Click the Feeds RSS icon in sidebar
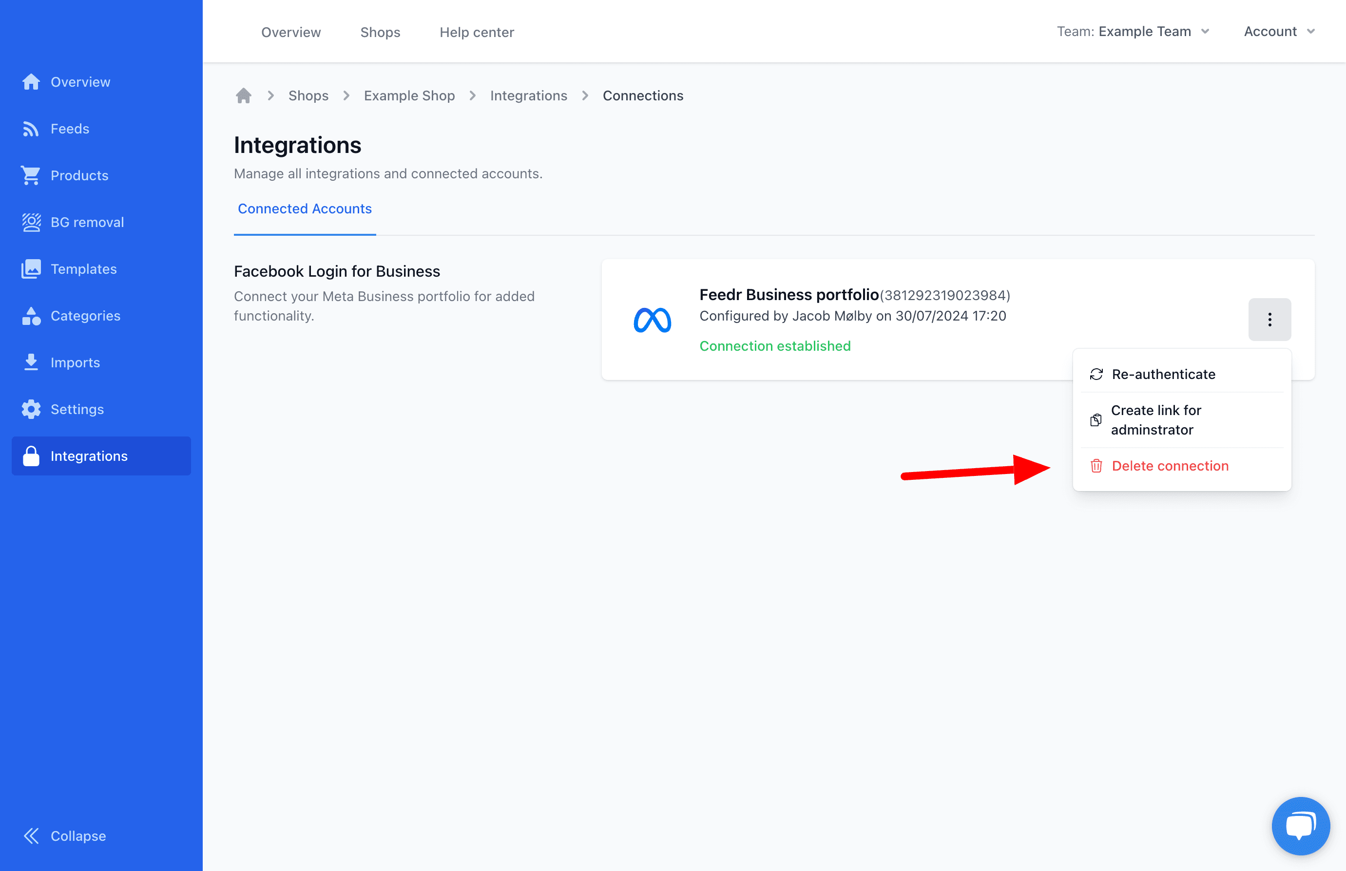Viewport: 1346px width, 871px height. click(31, 129)
